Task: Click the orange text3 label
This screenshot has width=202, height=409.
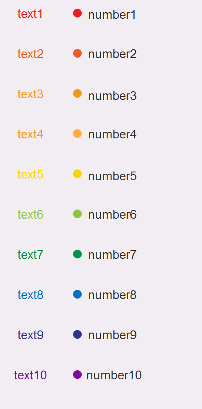Action: coord(30,94)
